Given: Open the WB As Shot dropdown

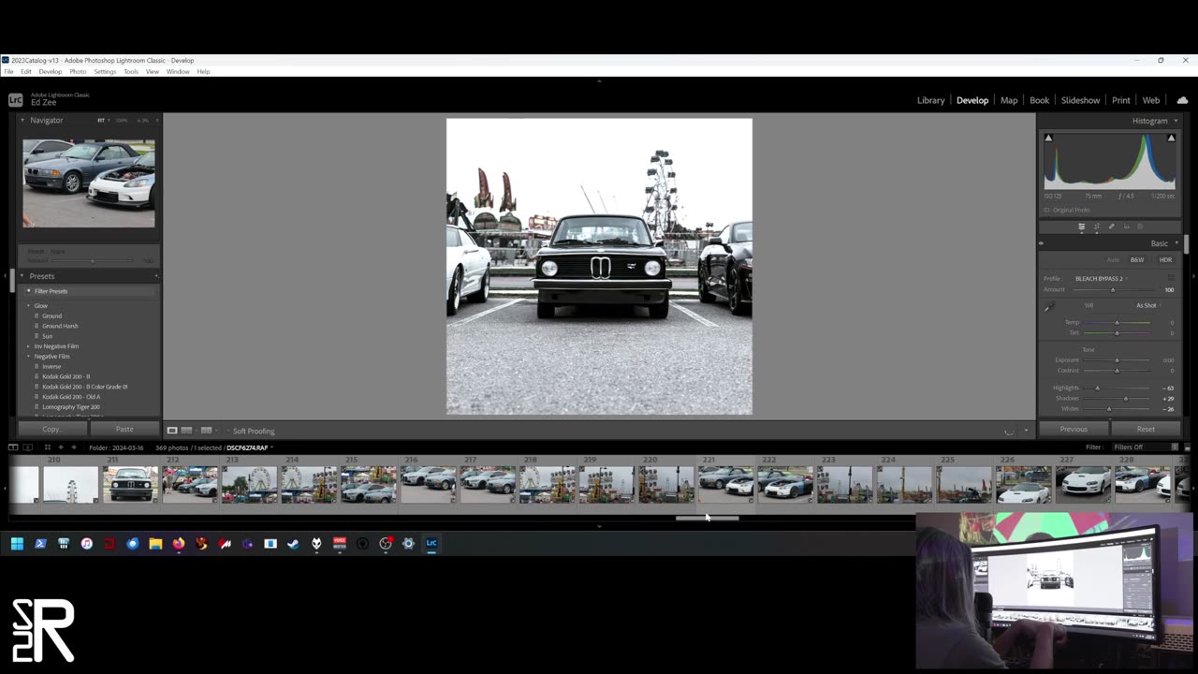Looking at the screenshot, I should pos(1148,305).
